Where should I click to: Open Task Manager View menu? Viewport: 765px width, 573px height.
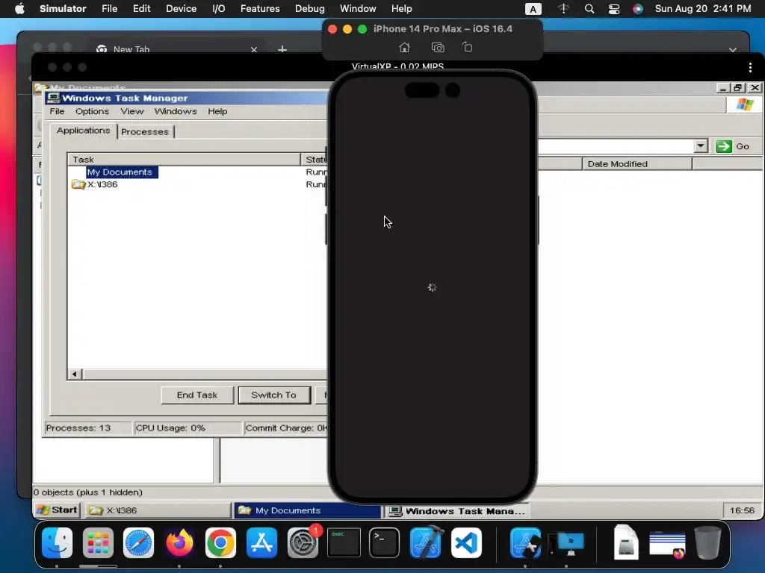coord(132,112)
